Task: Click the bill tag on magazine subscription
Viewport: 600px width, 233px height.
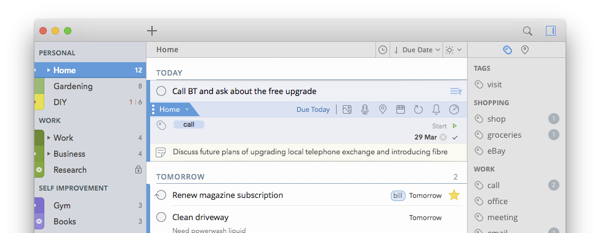Action: 398,195
